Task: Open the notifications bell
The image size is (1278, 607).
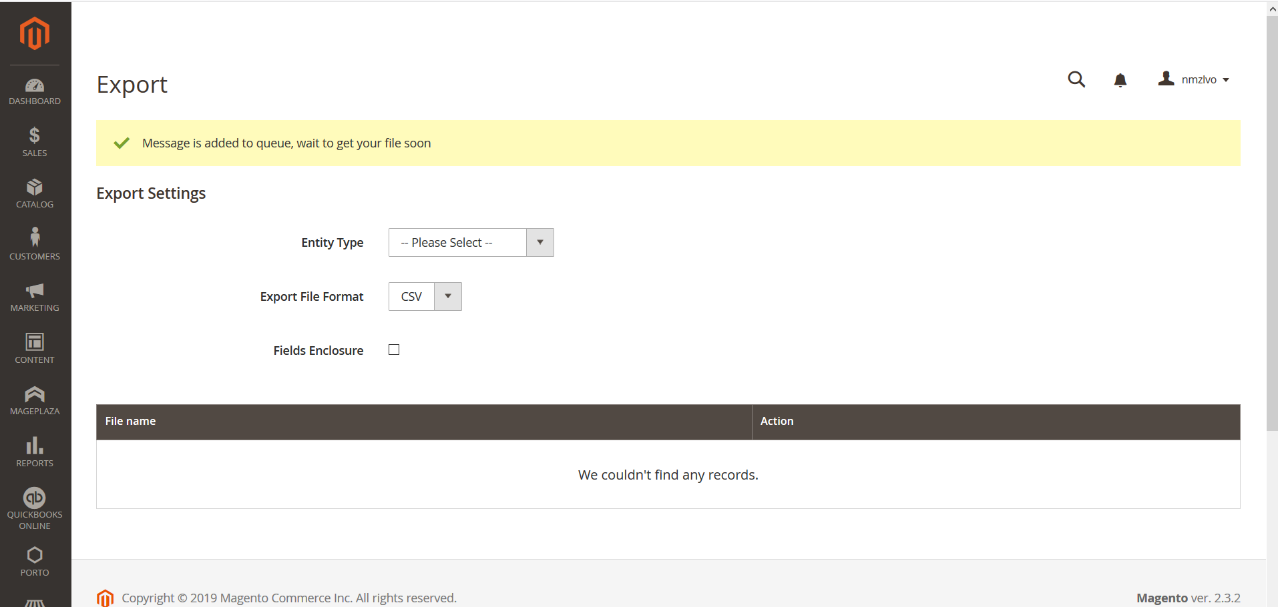Action: tap(1120, 80)
